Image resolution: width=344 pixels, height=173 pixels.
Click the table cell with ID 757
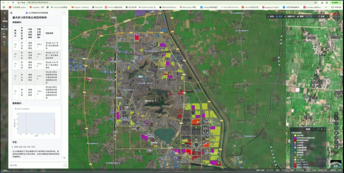coord(15,92)
